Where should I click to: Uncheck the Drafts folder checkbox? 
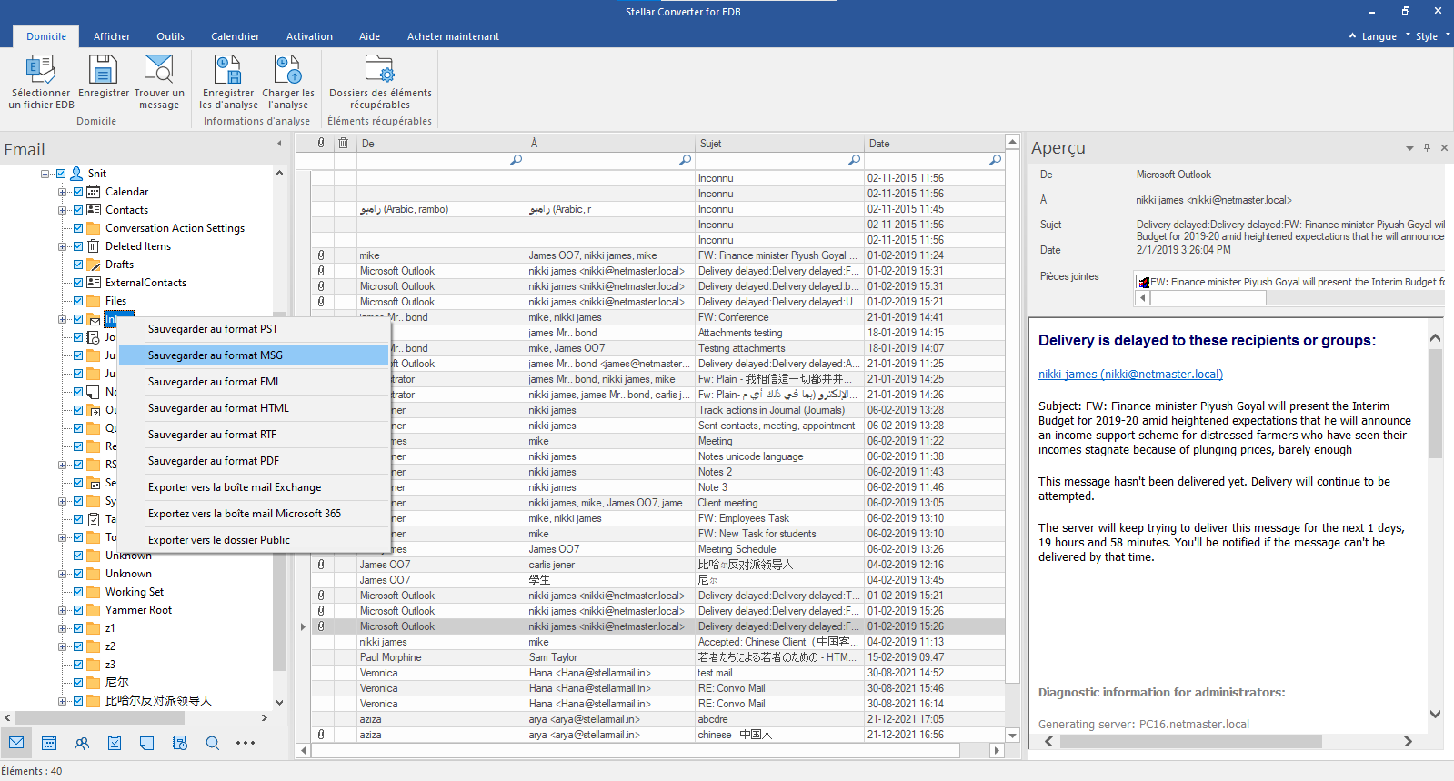78,265
